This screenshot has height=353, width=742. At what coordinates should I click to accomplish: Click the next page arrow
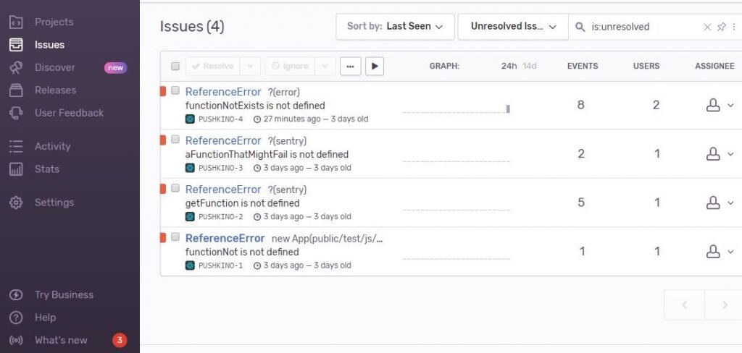click(x=725, y=305)
